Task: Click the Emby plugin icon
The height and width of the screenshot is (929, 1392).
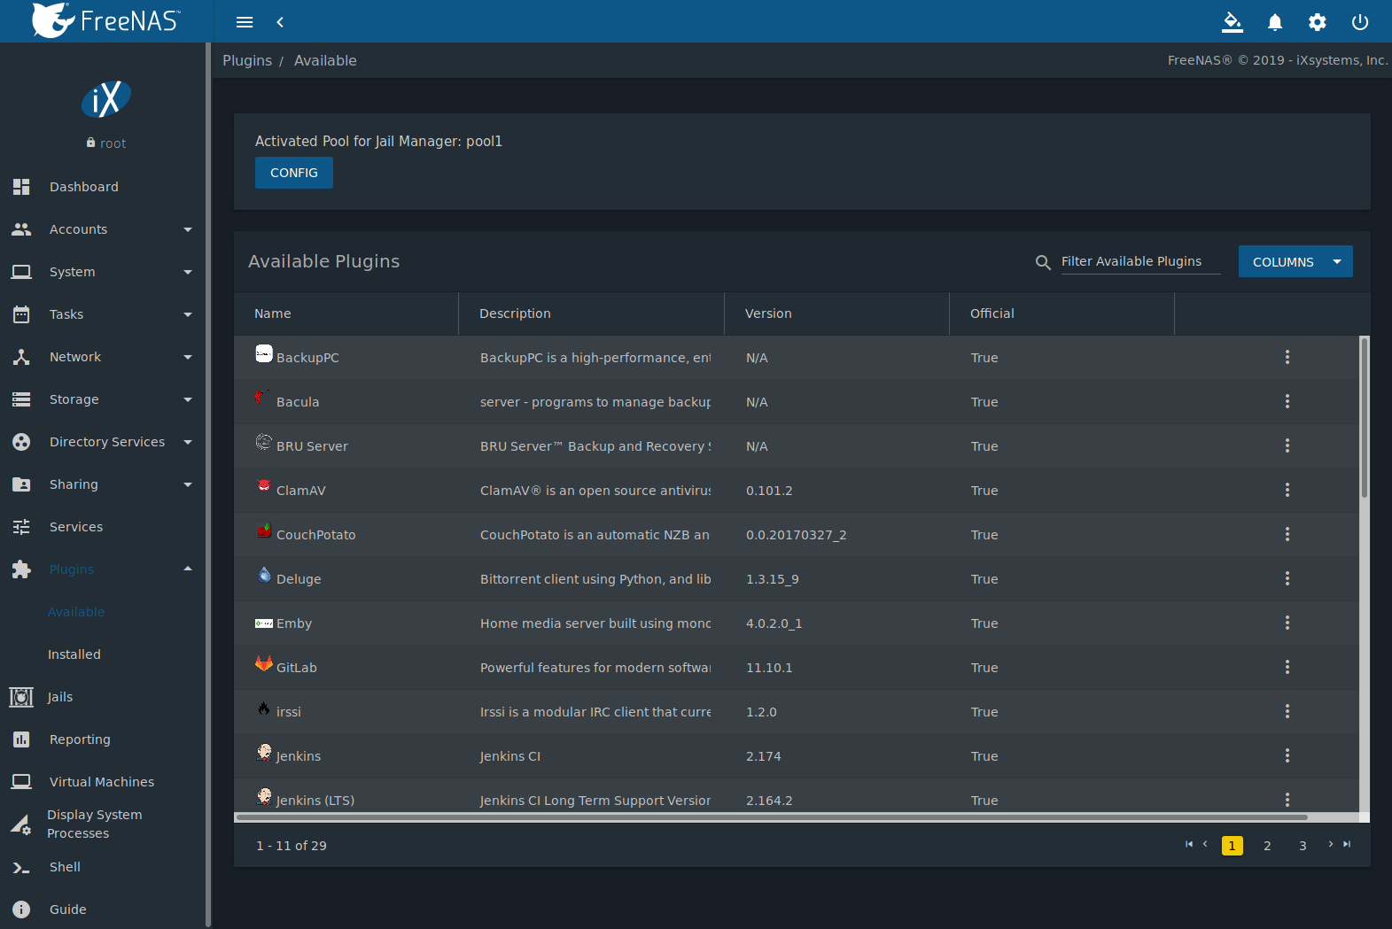Action: [264, 623]
